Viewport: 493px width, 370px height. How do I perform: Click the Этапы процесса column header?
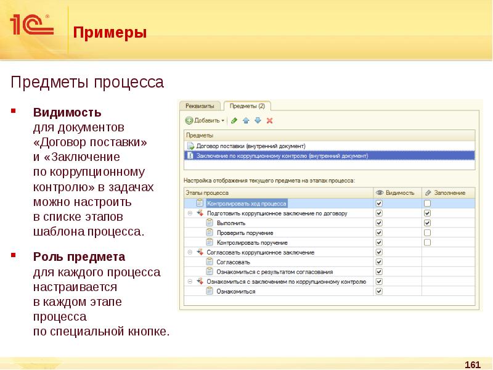pos(277,193)
